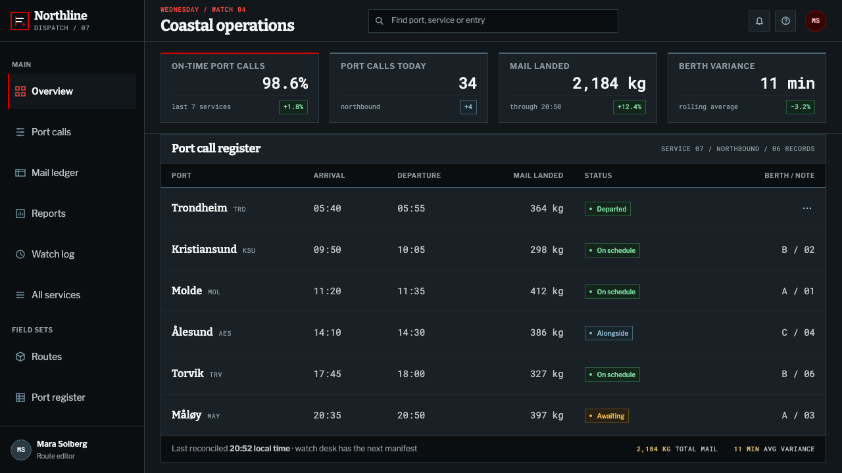The height and width of the screenshot is (473, 842).
Task: Click the ARRIVAL column header
Action: 330,175
